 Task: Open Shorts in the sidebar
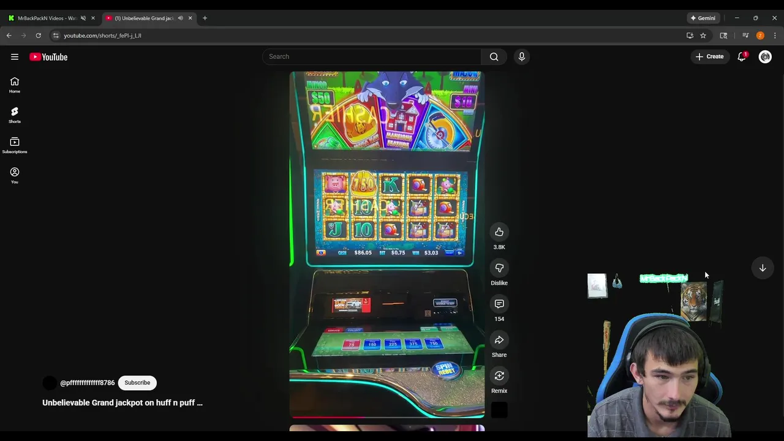pos(15,115)
